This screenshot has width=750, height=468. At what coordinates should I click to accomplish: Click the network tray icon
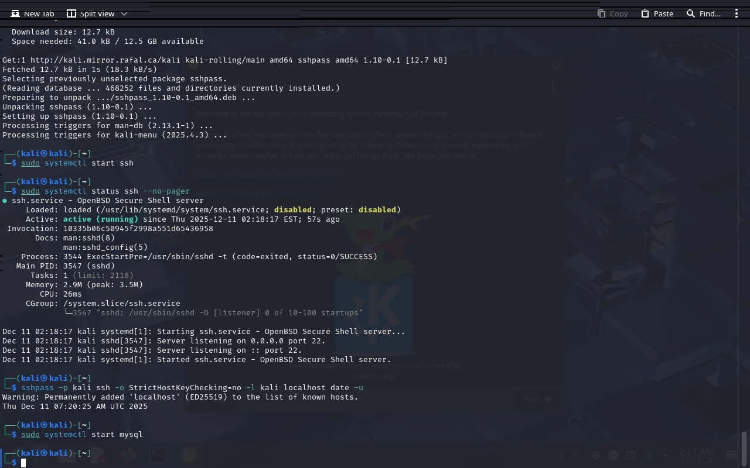630,455
